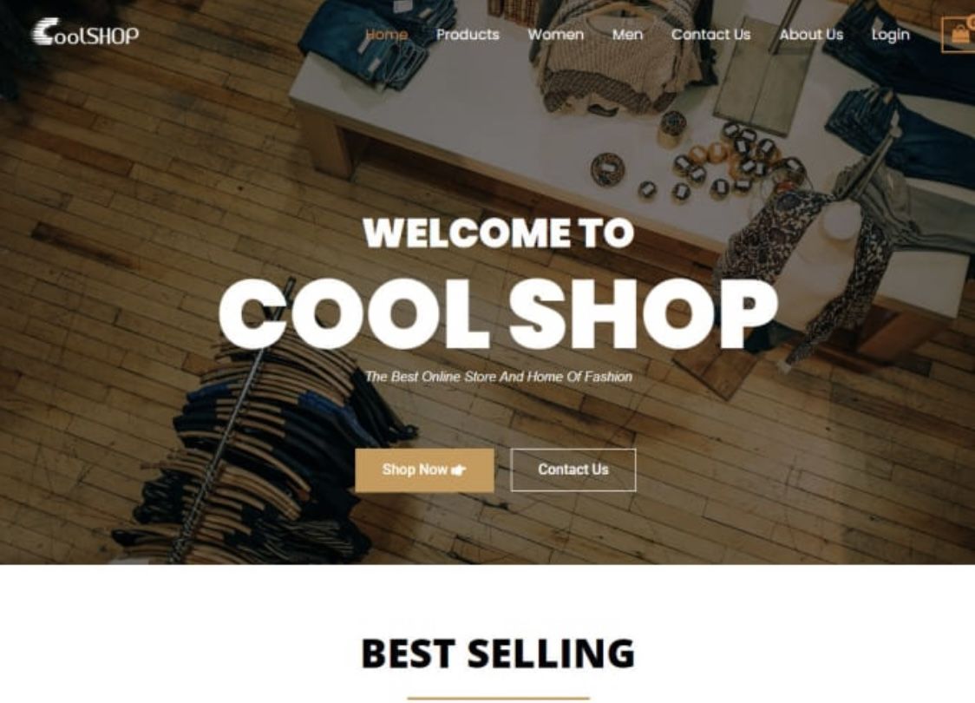Click the tagline about Home Of Fashion
975x703 pixels.
[x=498, y=377]
